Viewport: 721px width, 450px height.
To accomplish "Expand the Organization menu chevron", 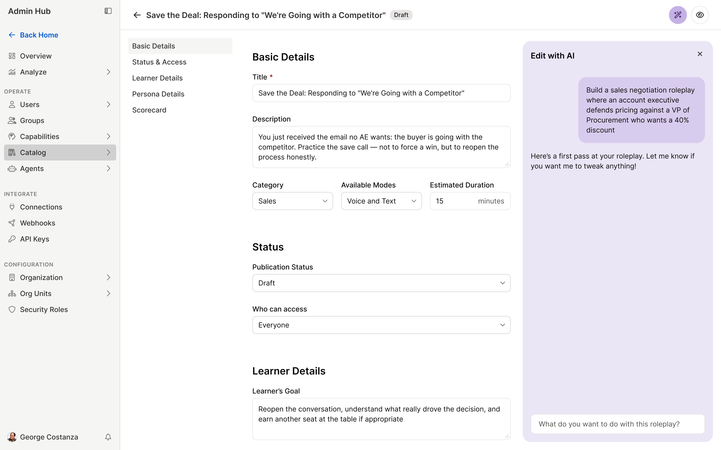I will pyautogui.click(x=108, y=277).
